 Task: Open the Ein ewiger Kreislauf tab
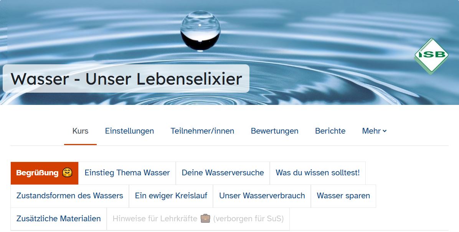(171, 196)
